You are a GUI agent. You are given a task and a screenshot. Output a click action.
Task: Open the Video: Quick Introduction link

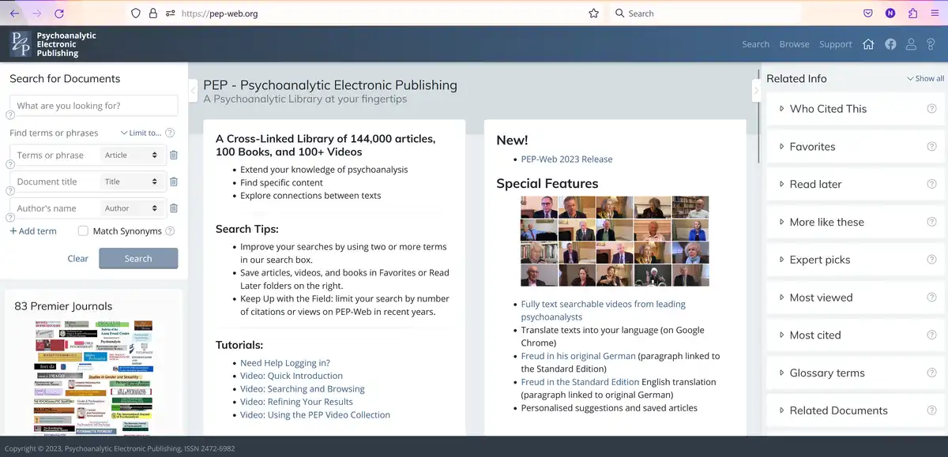tap(290, 375)
